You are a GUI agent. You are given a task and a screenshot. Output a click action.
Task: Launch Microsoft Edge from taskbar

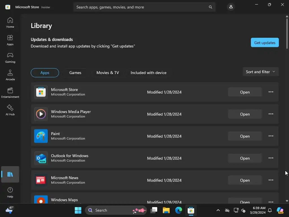pos(178,210)
